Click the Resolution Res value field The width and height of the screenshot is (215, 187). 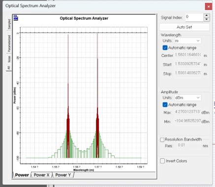[188, 146]
